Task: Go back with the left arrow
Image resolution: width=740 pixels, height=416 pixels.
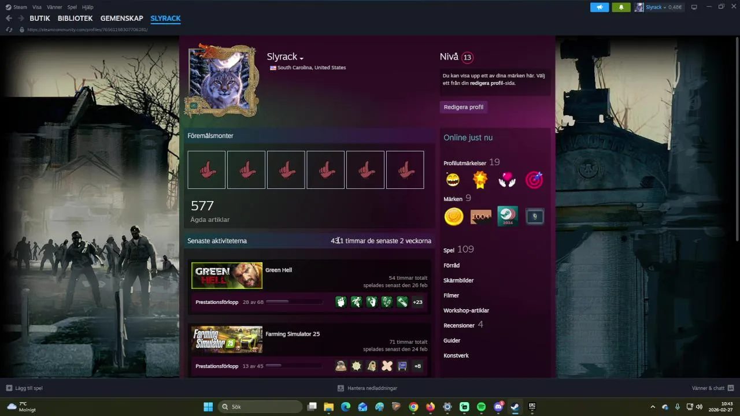Action: tap(9, 18)
